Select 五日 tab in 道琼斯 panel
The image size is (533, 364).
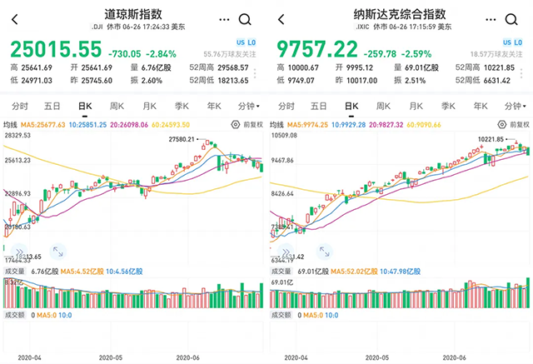(52, 107)
